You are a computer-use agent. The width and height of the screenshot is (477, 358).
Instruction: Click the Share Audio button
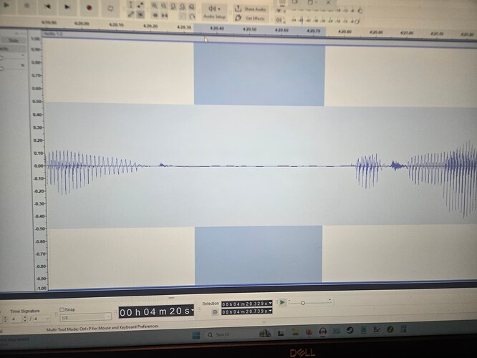254,9
